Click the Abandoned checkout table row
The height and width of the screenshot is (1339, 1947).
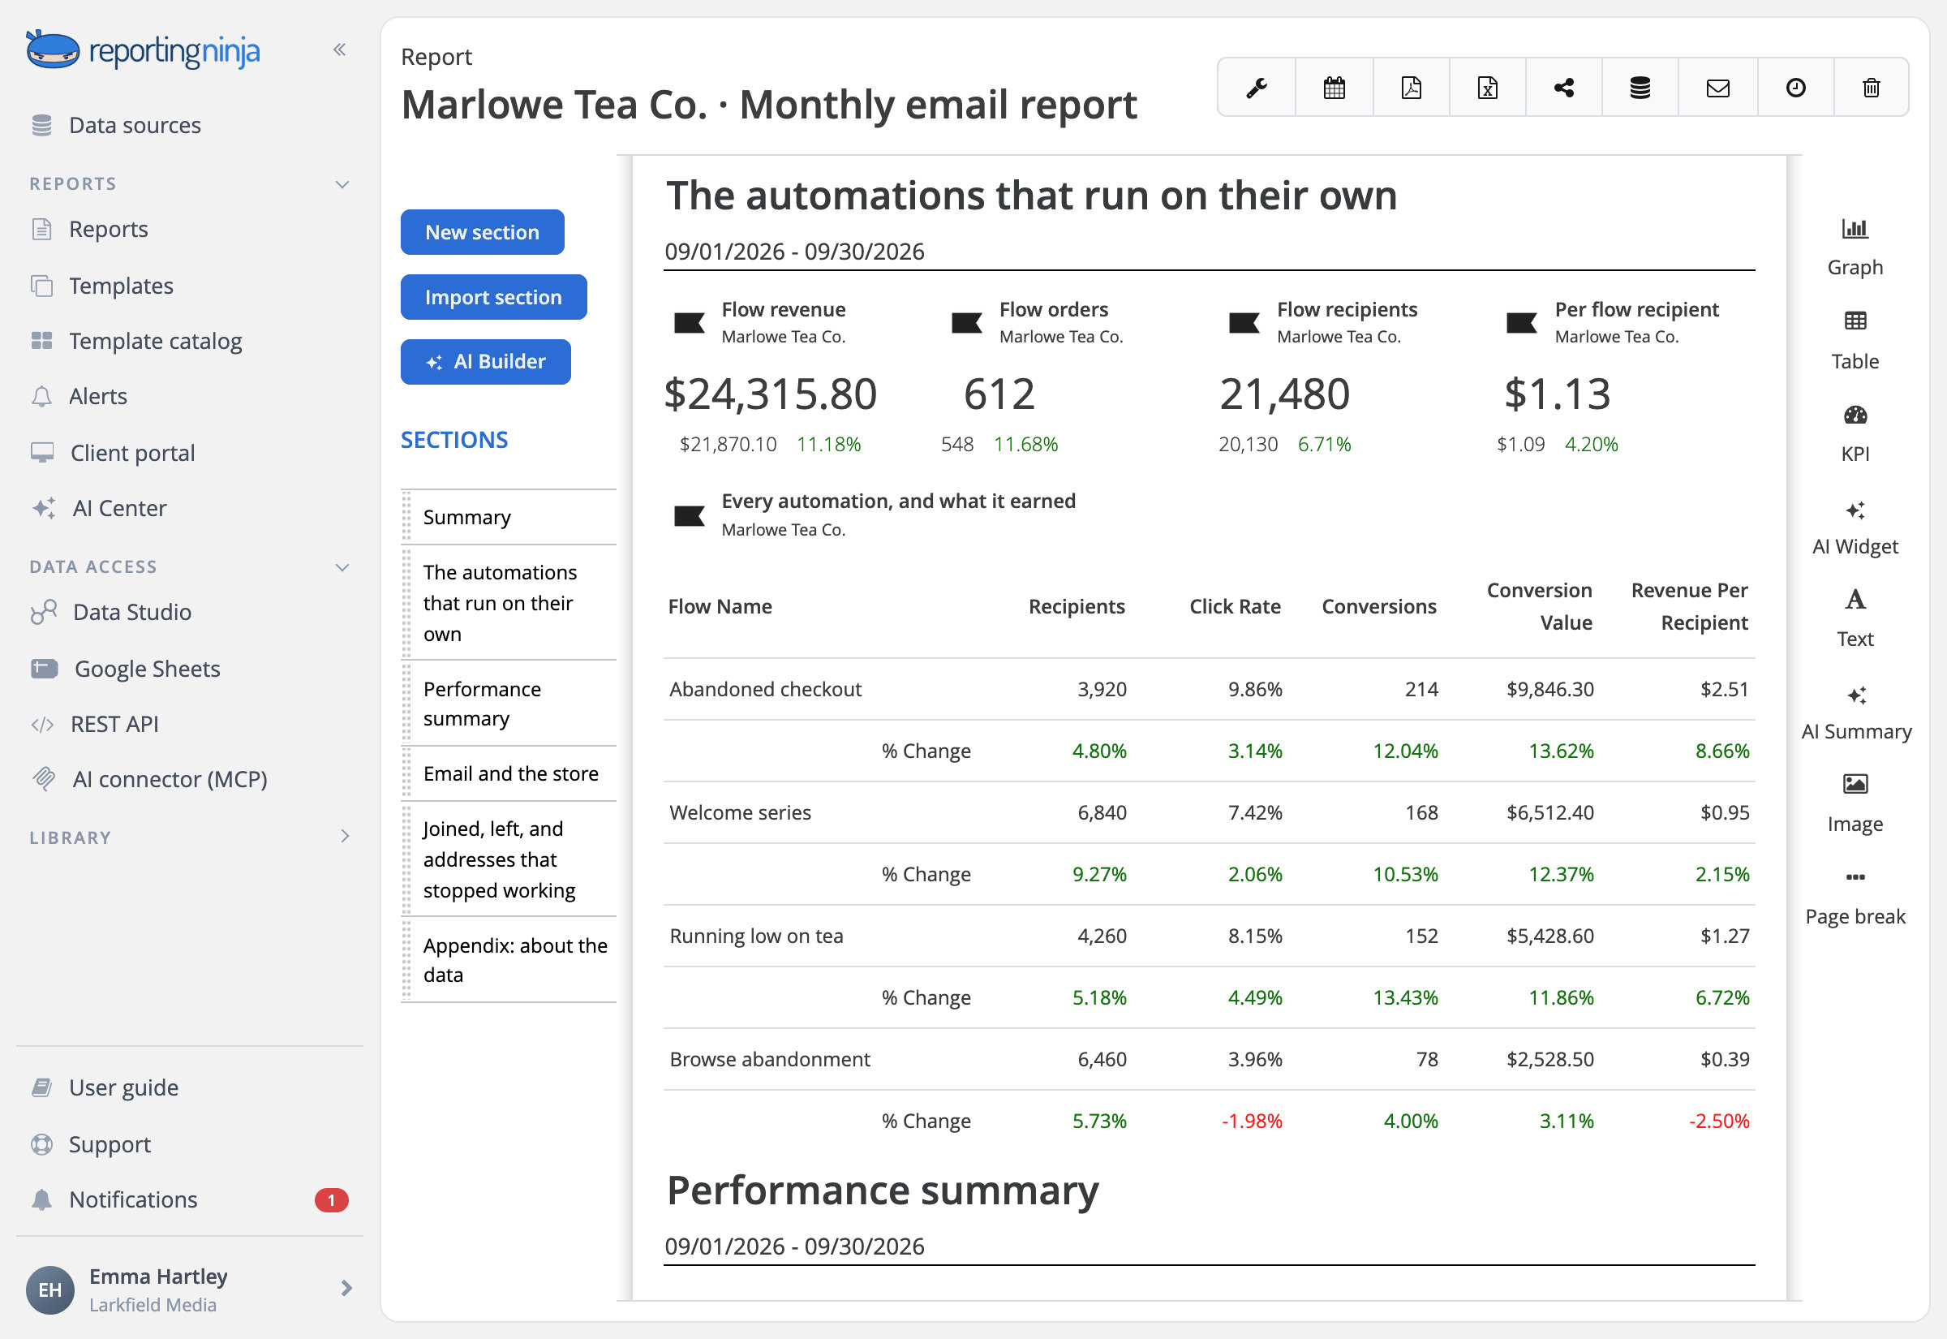(x=1209, y=690)
